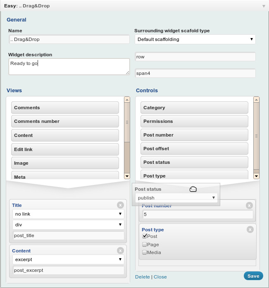Click the Save button
The image size is (269, 288).
[x=253, y=276]
